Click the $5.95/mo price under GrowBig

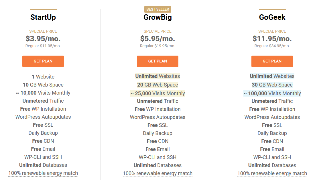click(157, 38)
